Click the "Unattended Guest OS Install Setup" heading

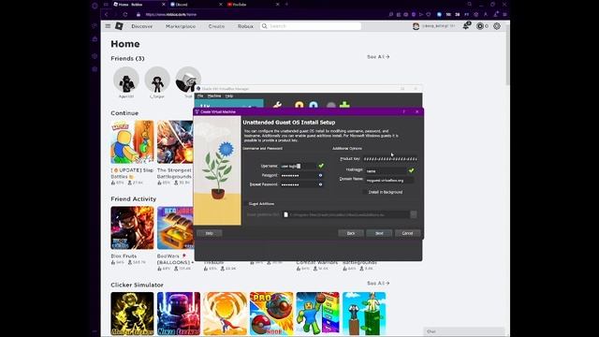coord(289,123)
